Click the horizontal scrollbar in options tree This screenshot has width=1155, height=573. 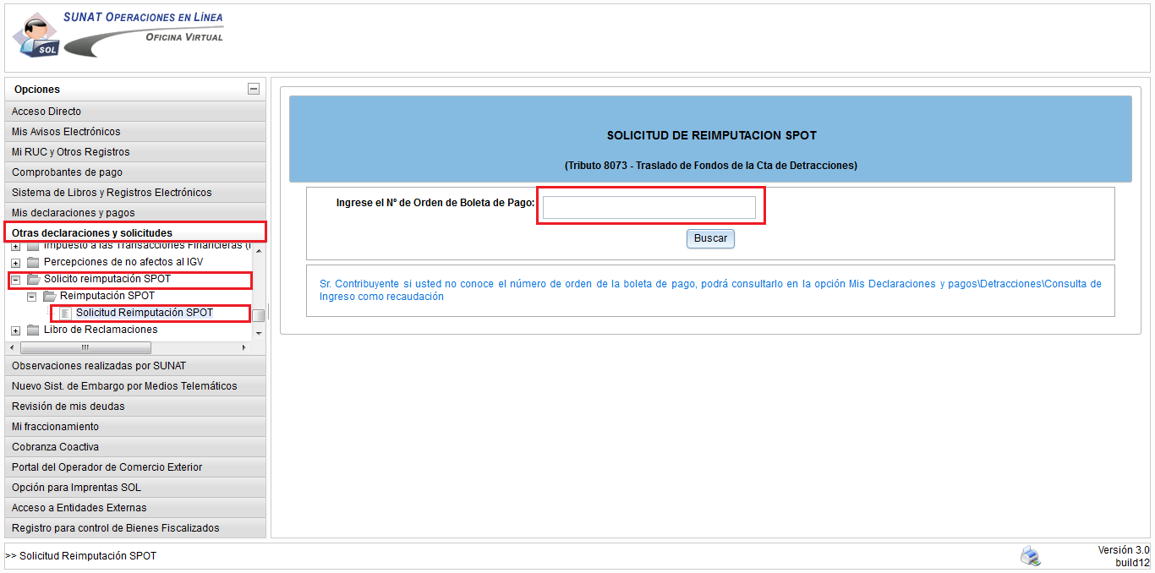[85, 348]
